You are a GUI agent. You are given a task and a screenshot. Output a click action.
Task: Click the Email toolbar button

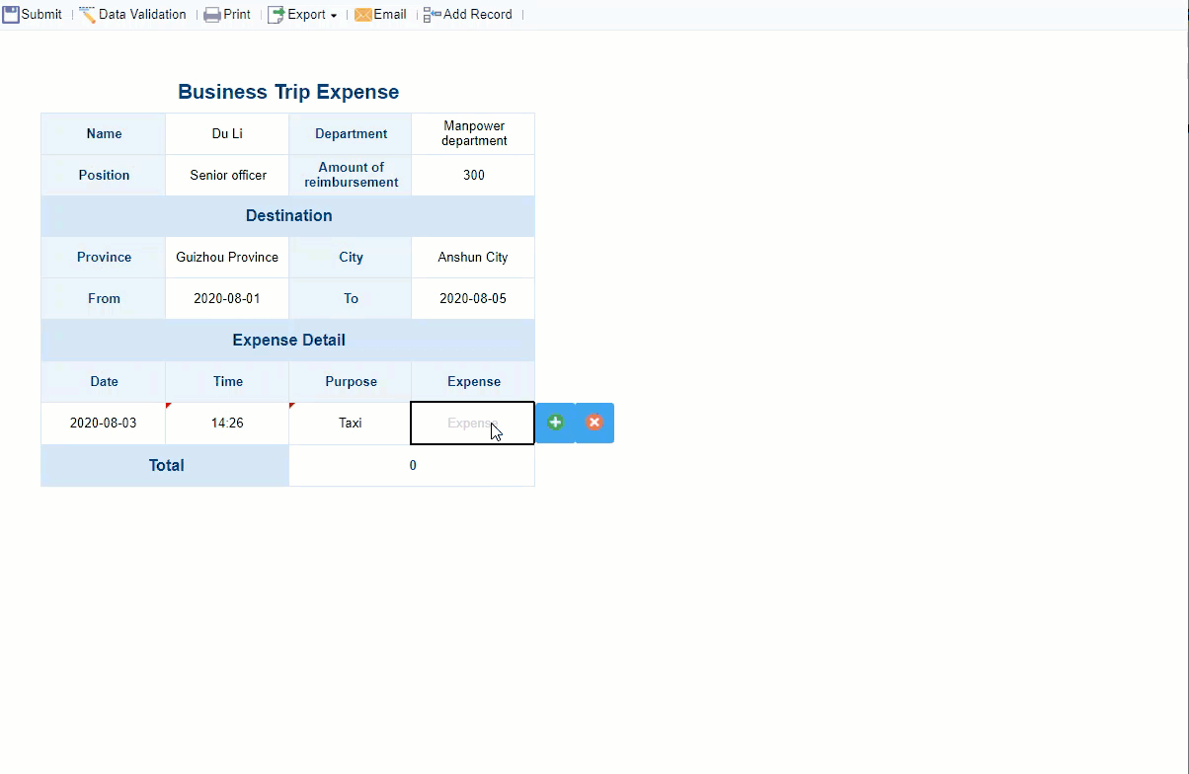(x=380, y=15)
